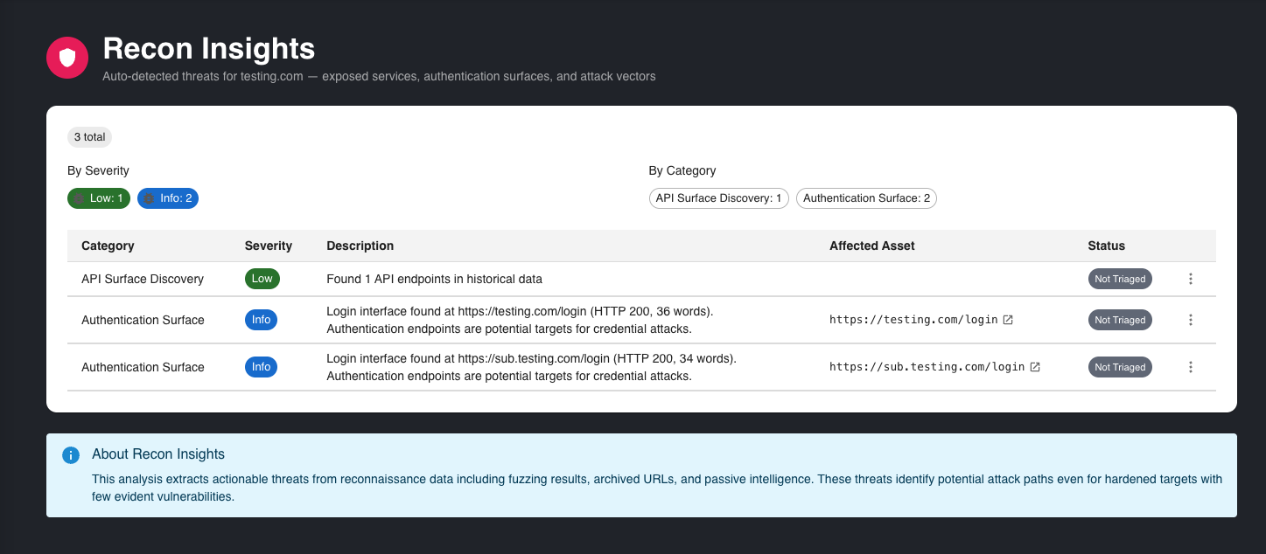Filter by Info: 2 severity chip
Screen dimensions: 1266x554
168,198
